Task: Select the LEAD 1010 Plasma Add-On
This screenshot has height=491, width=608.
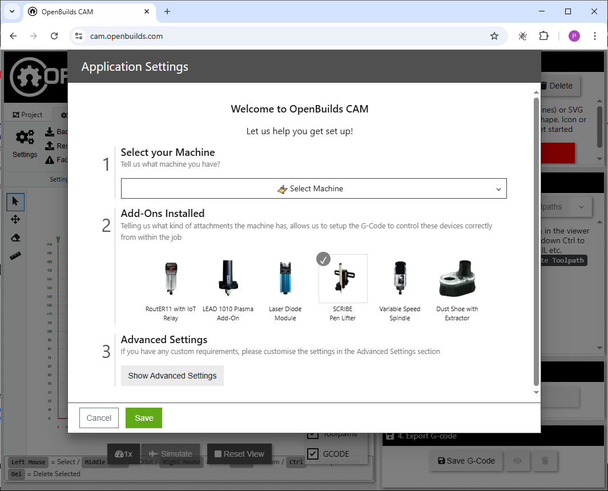Action: tap(228, 289)
